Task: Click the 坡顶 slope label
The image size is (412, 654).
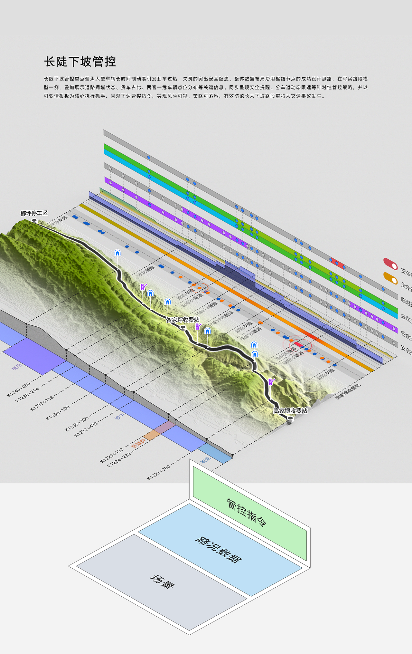Action: (x=17, y=367)
